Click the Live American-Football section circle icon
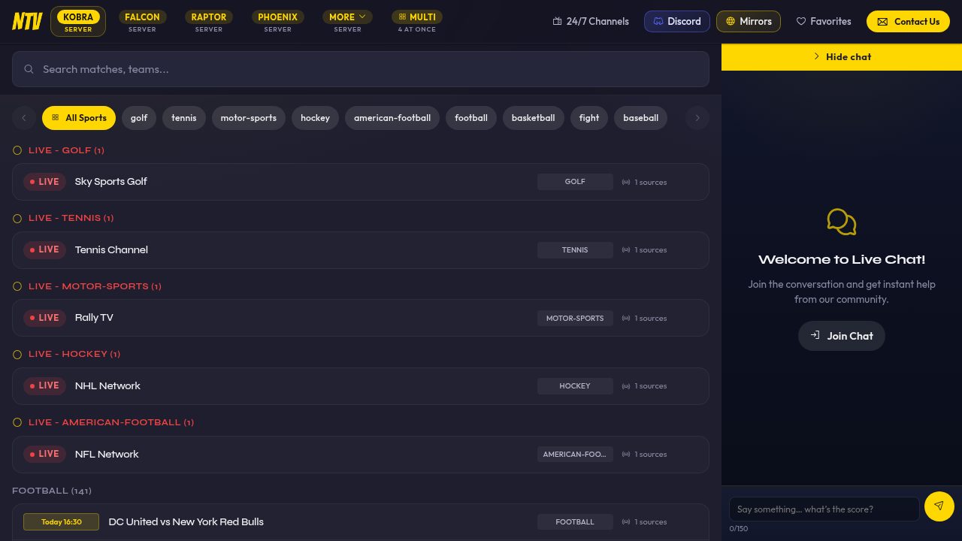The width and height of the screenshot is (962, 541). pos(17,422)
